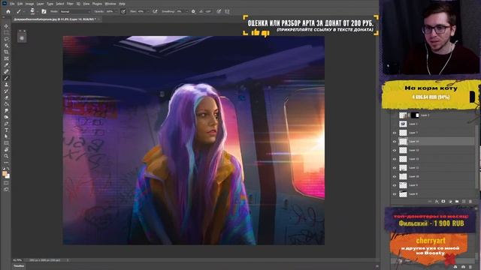Viewport: 481px width, 270px height.
Task: Toggle Quick Mask mode
Action: [6, 183]
